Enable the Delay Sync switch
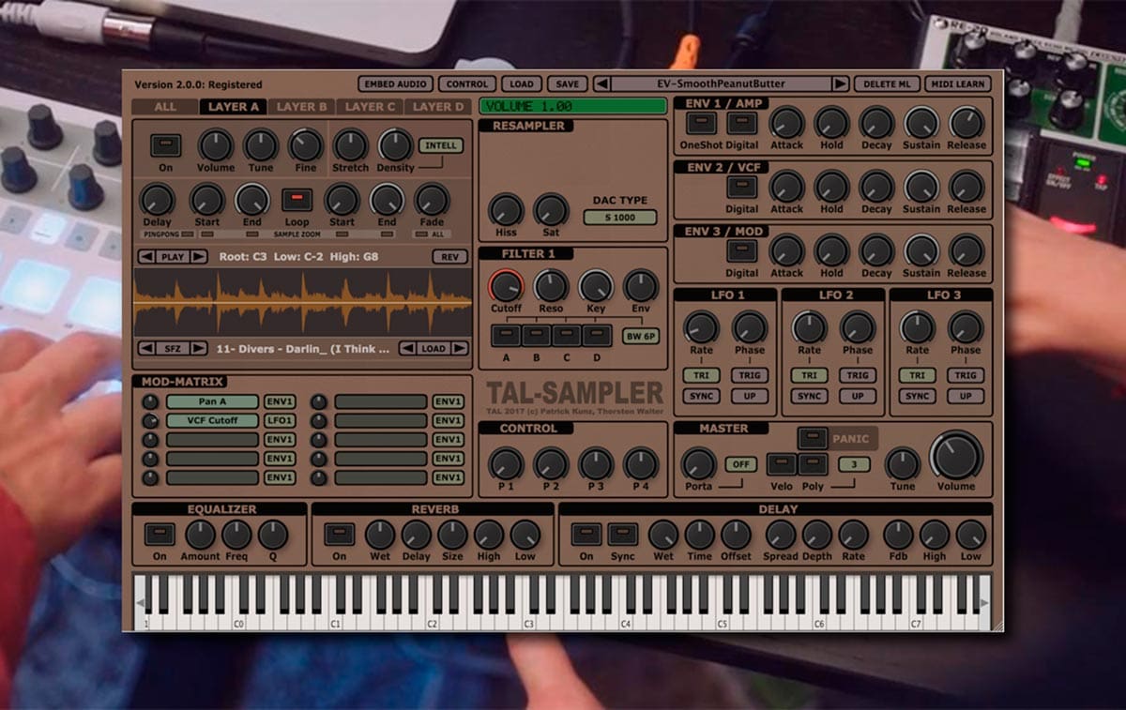 pos(622,535)
